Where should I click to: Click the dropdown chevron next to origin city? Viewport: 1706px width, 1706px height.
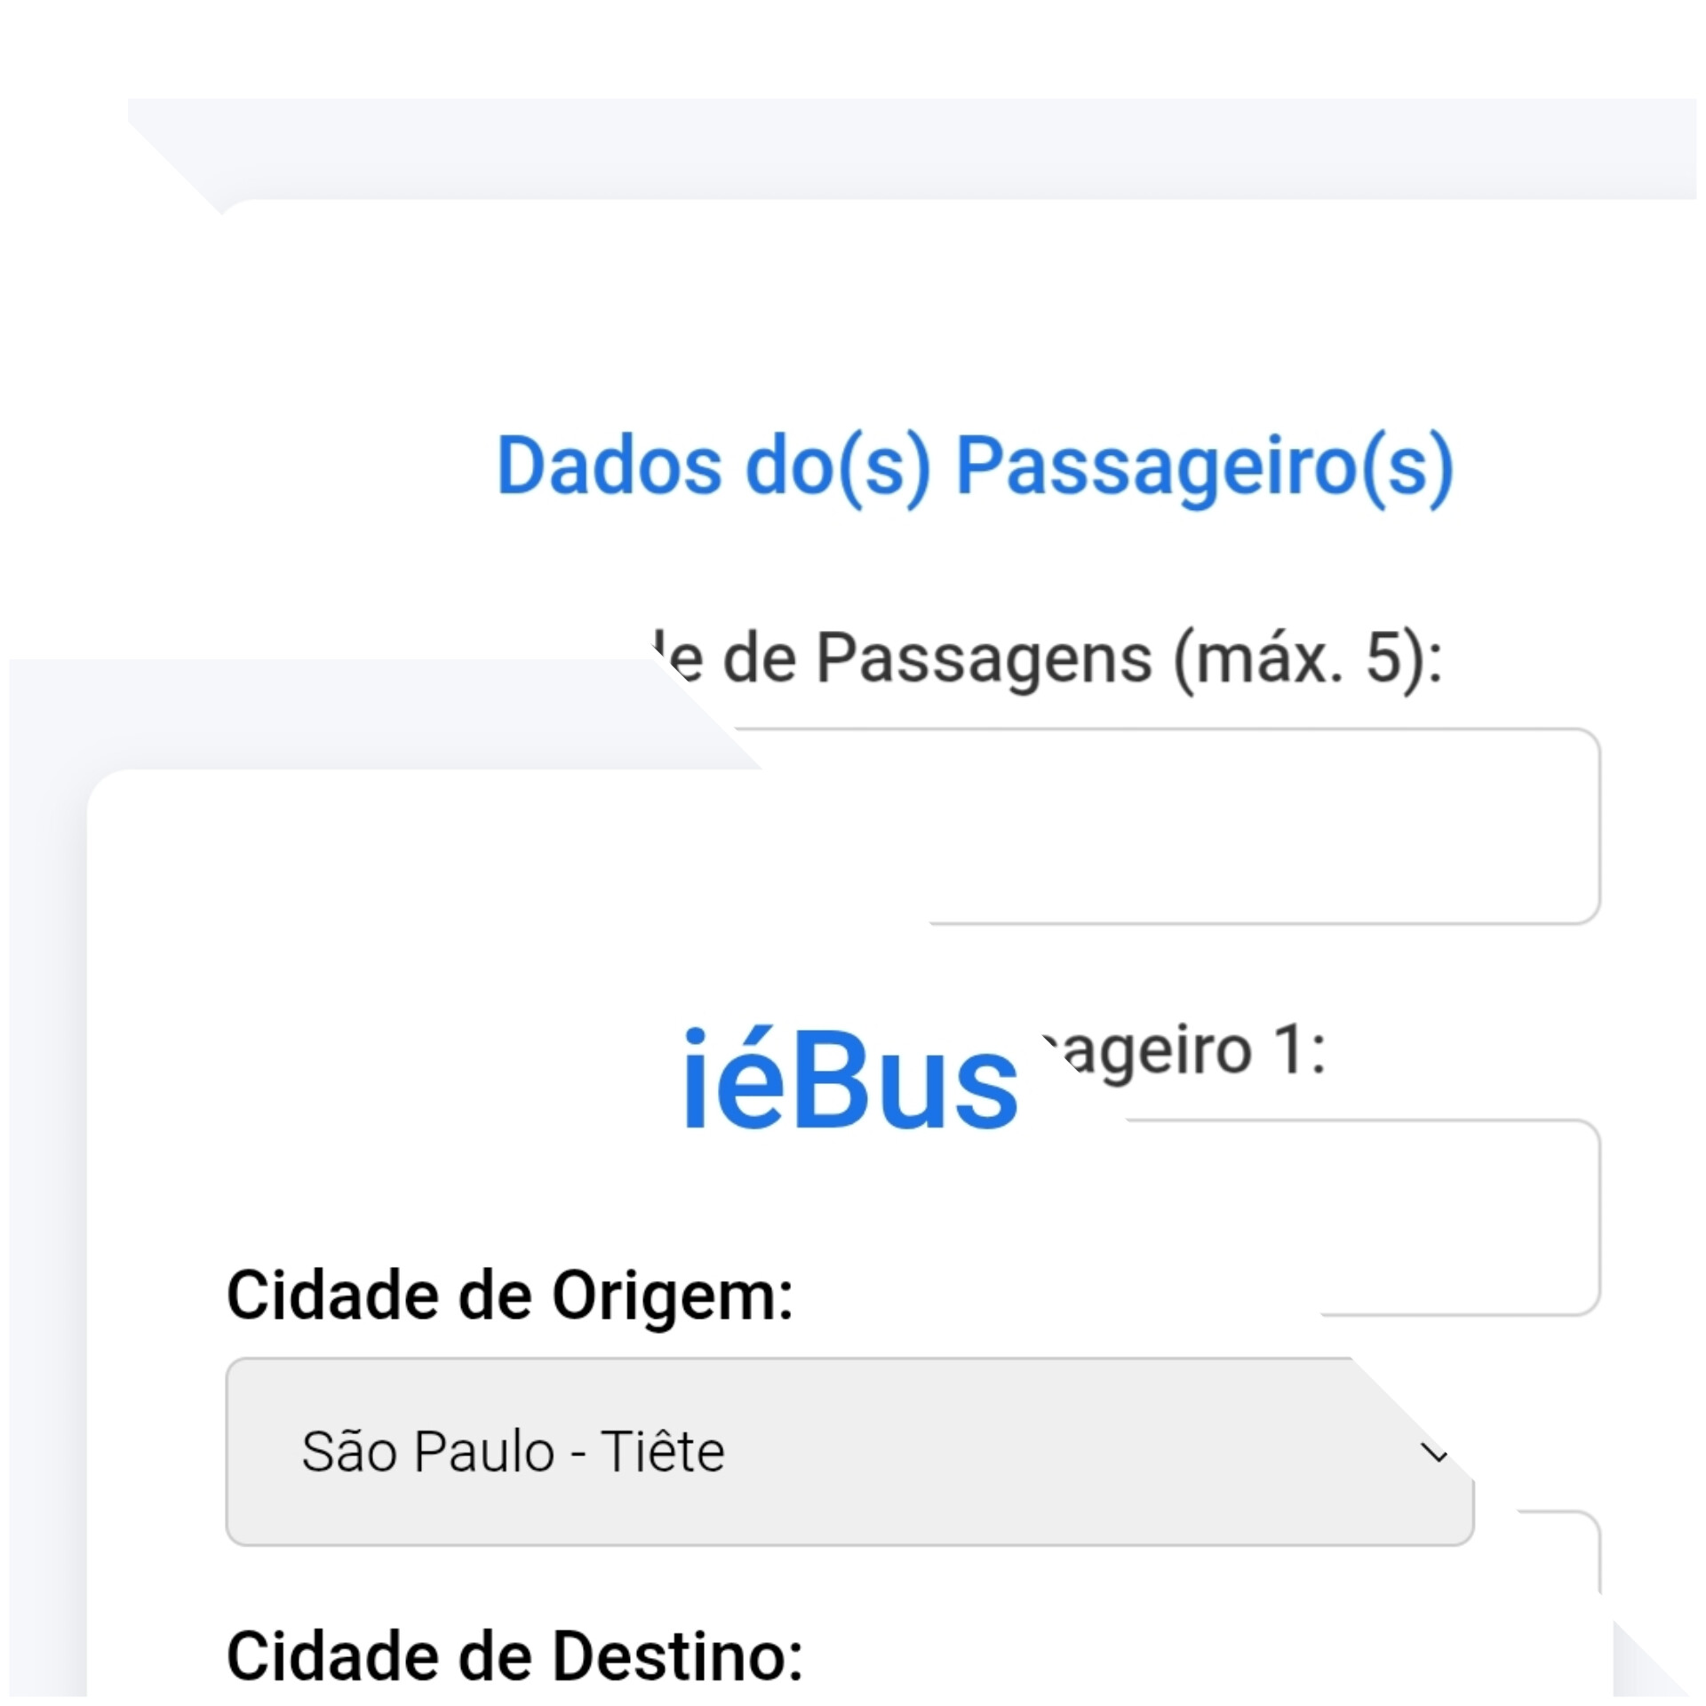click(1434, 1451)
